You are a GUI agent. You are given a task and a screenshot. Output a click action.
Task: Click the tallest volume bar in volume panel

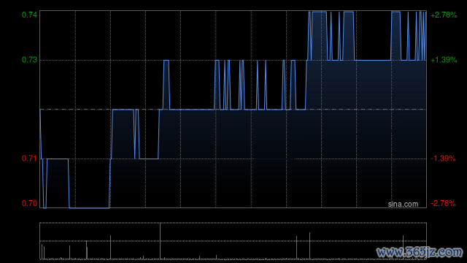pos(161,241)
